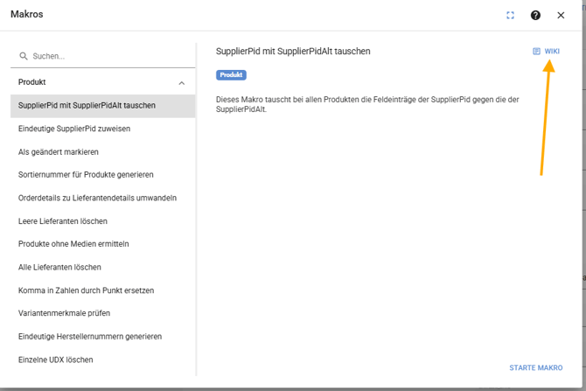Pick Komma in Zahlen durch Punkt ersetzen
This screenshot has height=391, width=586.
point(86,290)
